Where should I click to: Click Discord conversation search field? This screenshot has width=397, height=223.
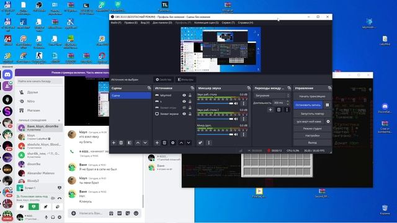[40, 81]
